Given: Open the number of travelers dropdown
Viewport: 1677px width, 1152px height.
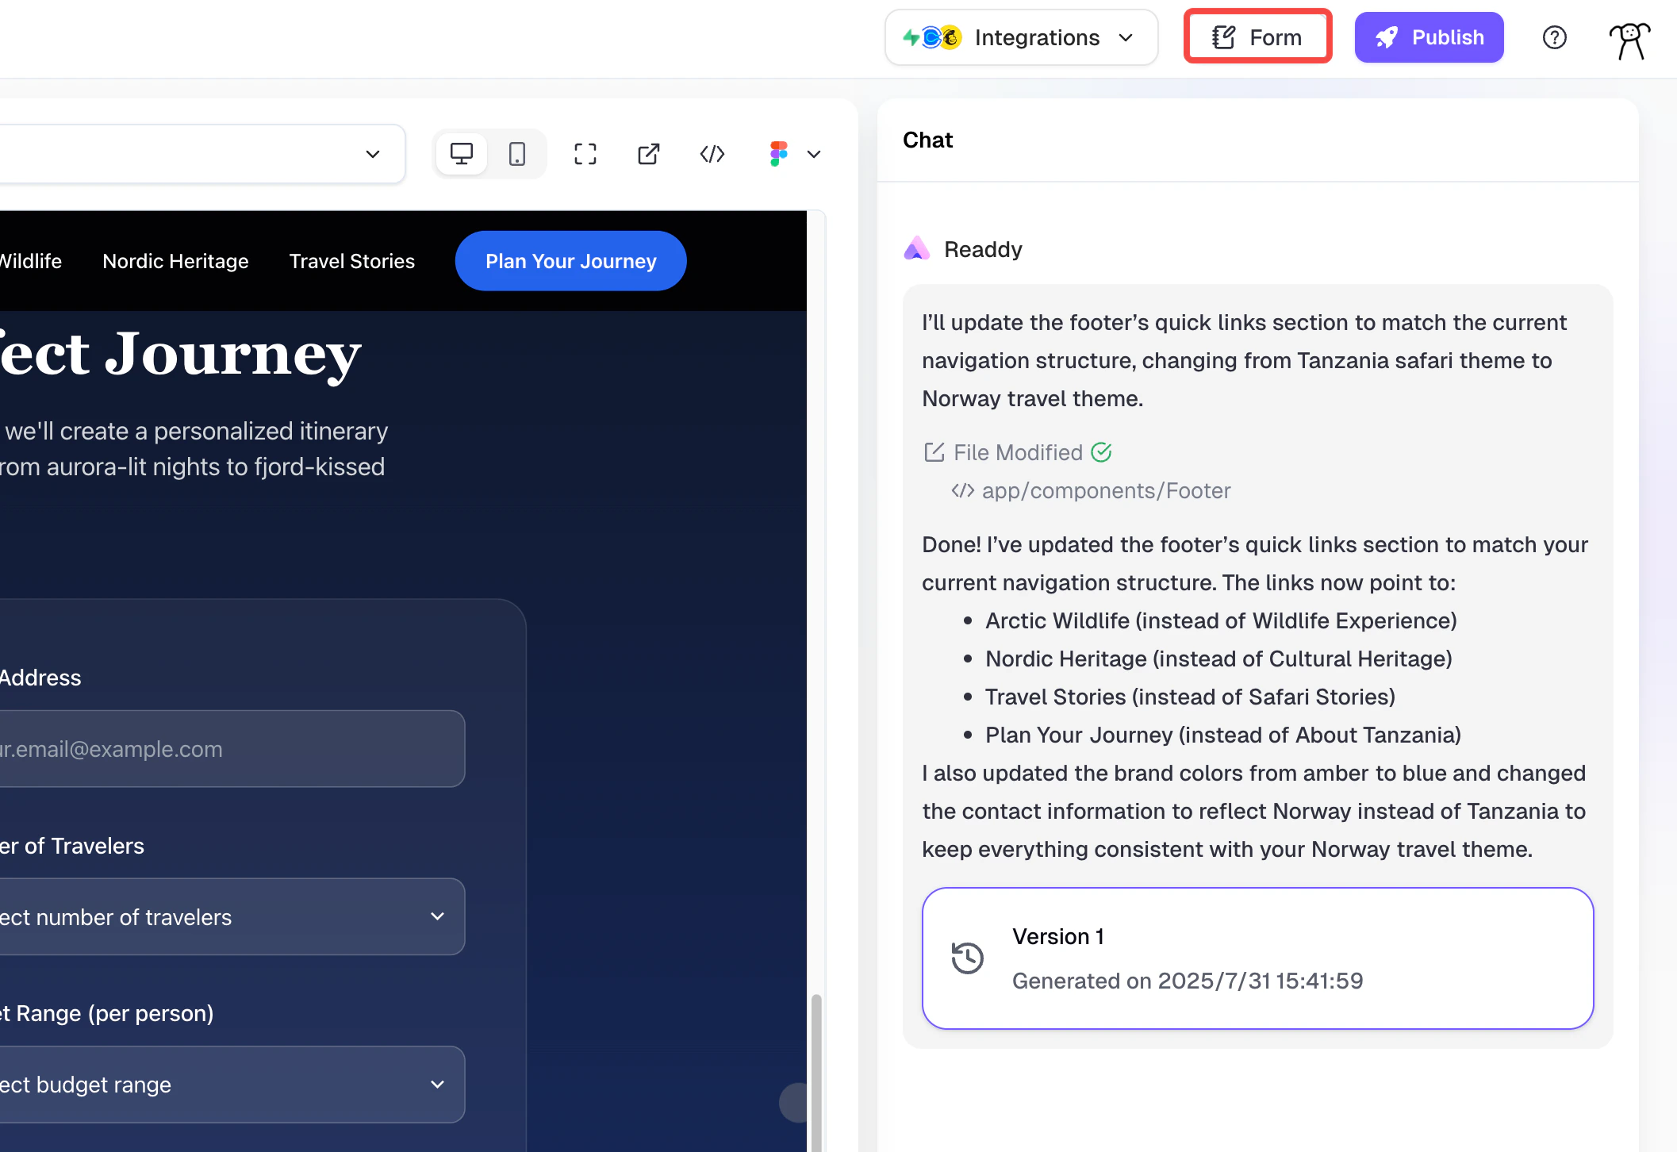Looking at the screenshot, I should pos(232,916).
